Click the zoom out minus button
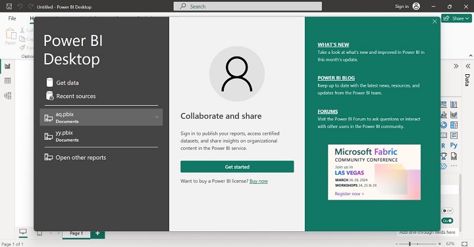Screen dimensions: 474x247 tap(396, 243)
